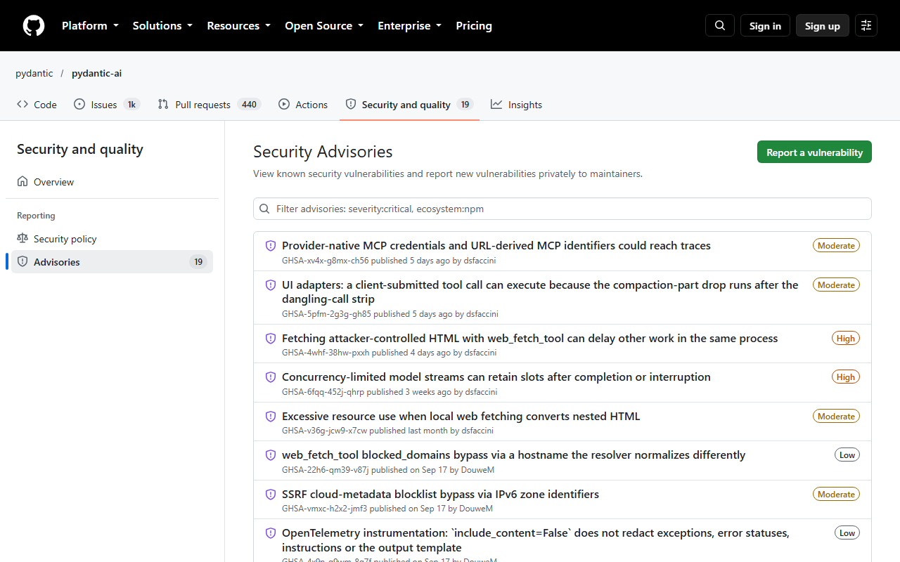
Task: Open the UI adapters client-submitted tool call advisory
Action: (540, 292)
